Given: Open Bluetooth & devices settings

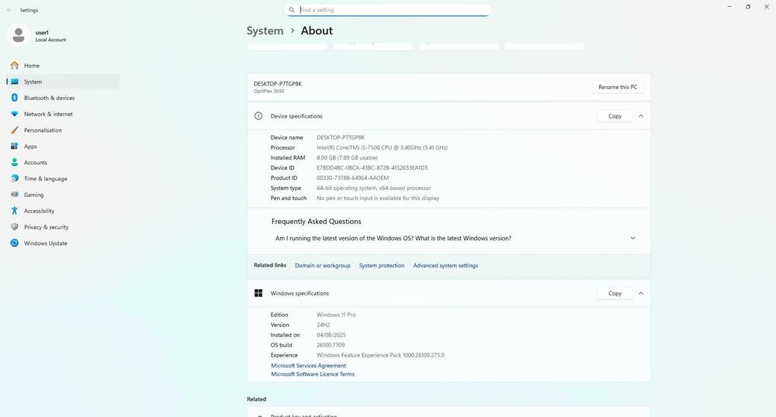Looking at the screenshot, I should coord(49,98).
